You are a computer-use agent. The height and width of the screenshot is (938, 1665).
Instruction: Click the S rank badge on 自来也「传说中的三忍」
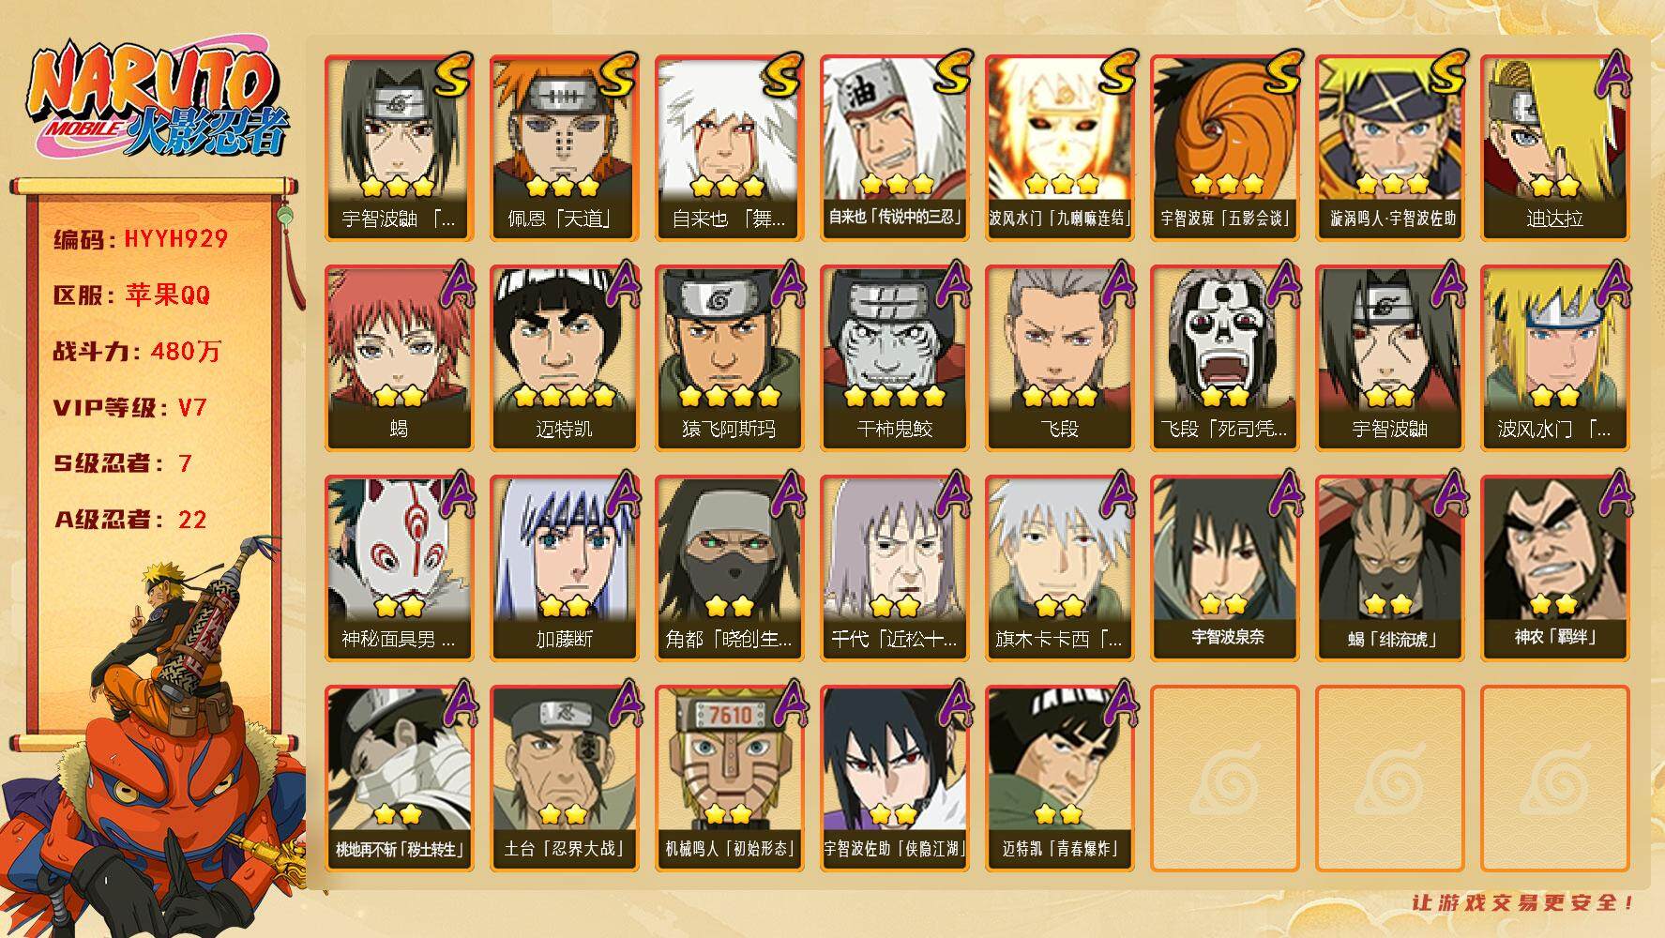coord(949,75)
